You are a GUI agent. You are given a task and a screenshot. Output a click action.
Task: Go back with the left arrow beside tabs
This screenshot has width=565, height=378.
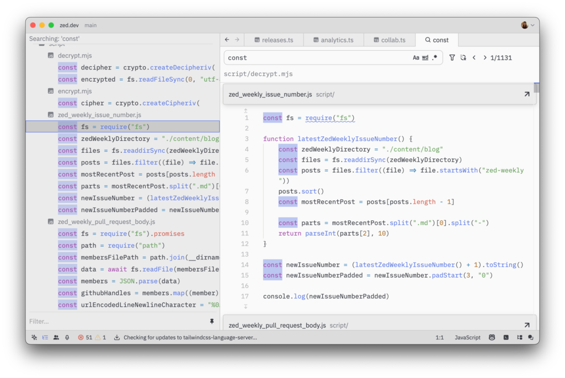click(x=227, y=40)
